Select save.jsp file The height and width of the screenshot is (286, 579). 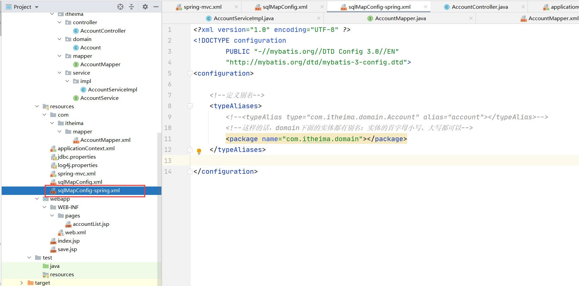[x=67, y=249]
